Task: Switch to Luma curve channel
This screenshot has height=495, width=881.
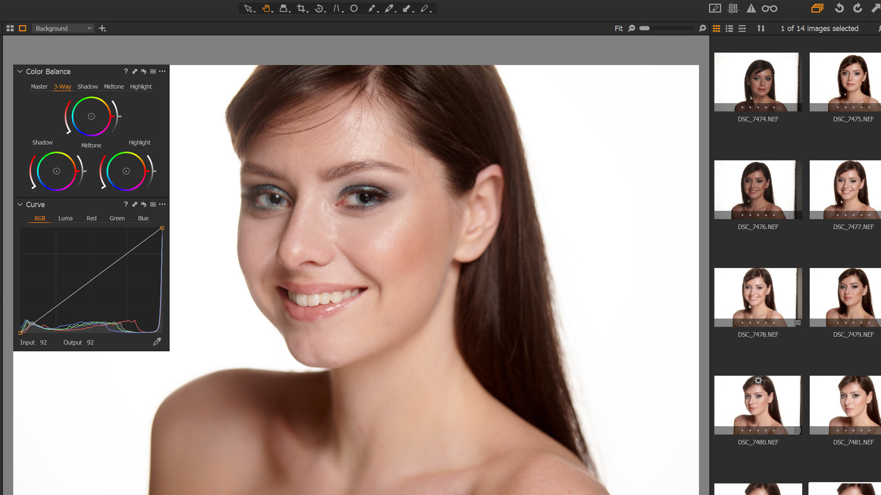Action: (x=64, y=218)
